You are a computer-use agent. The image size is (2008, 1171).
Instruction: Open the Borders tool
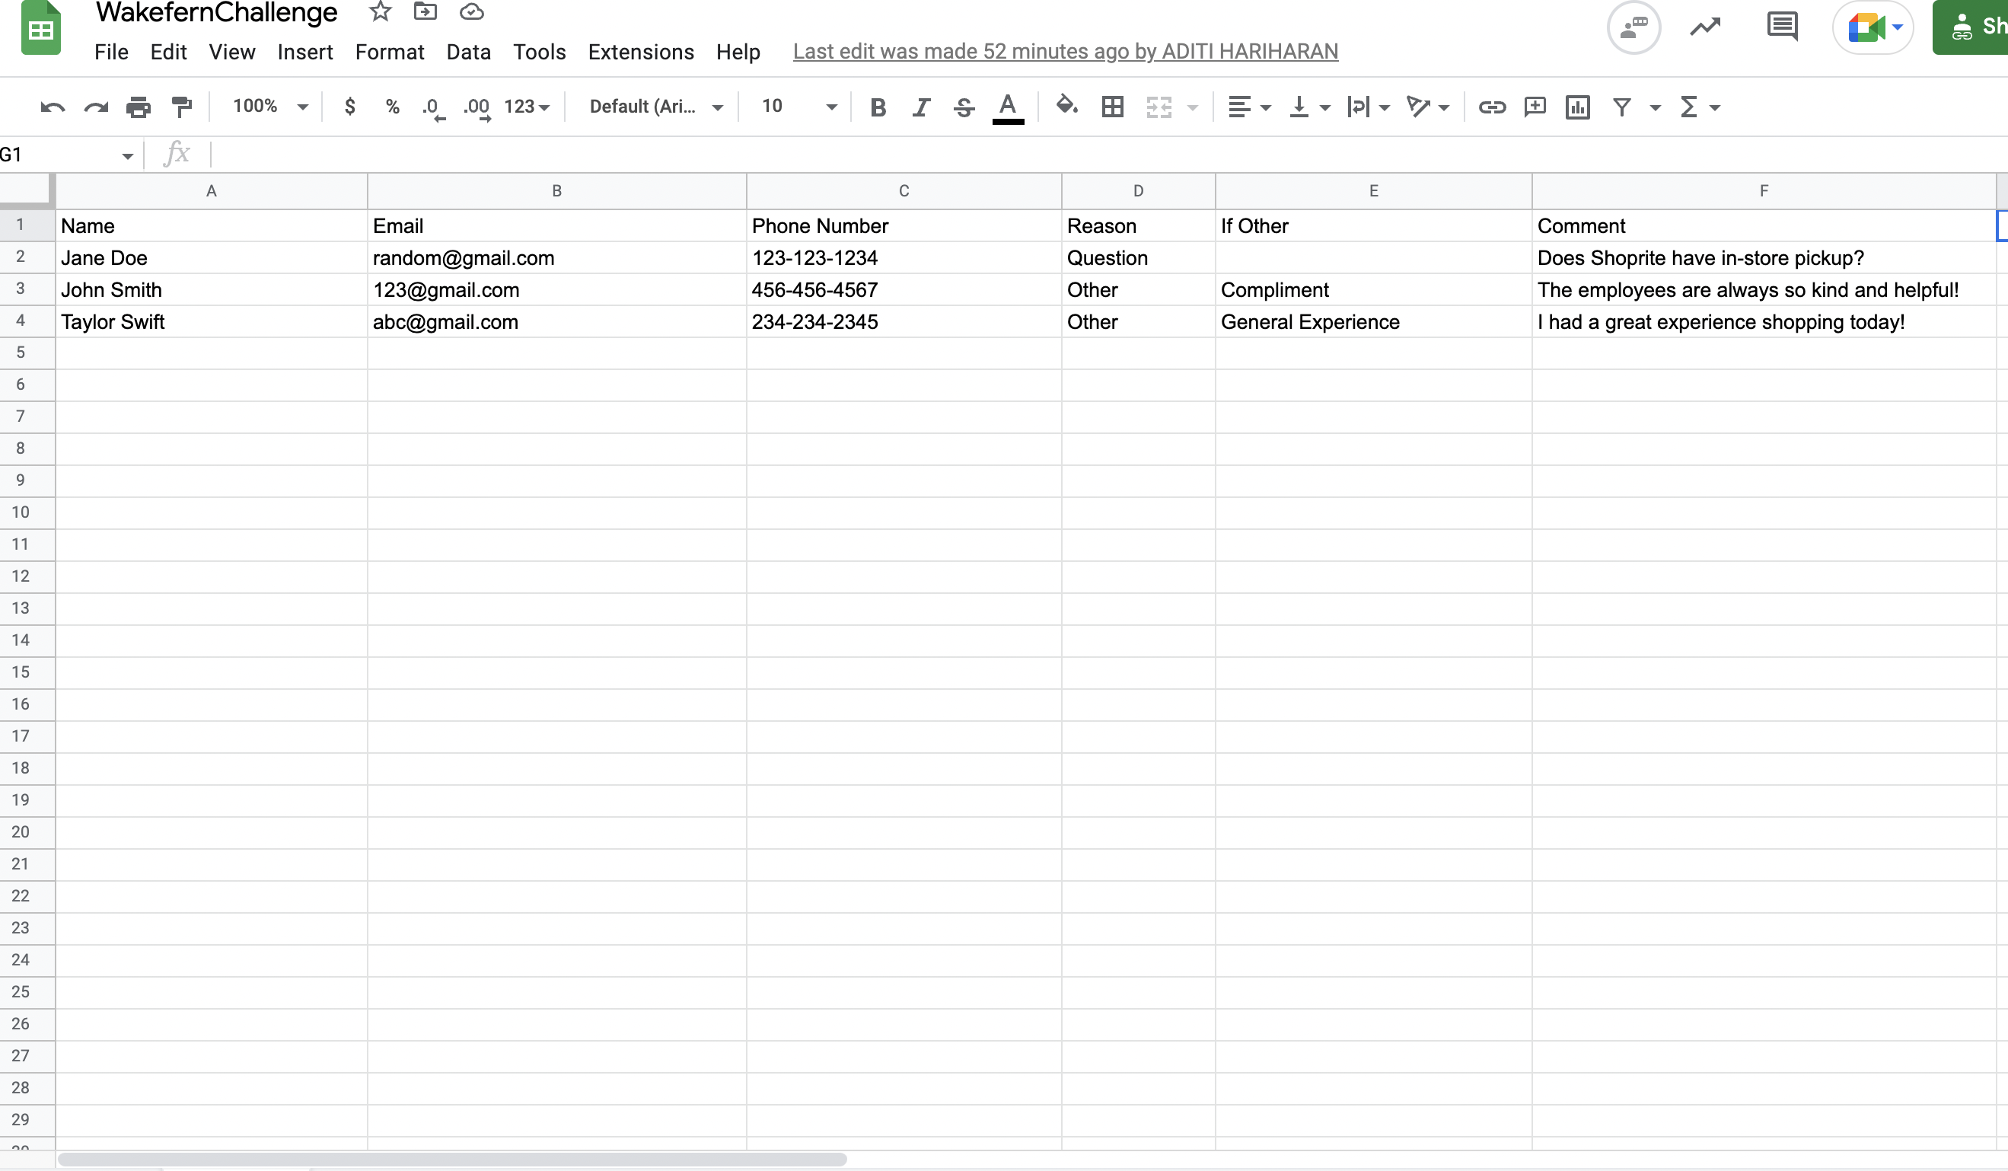click(x=1112, y=107)
